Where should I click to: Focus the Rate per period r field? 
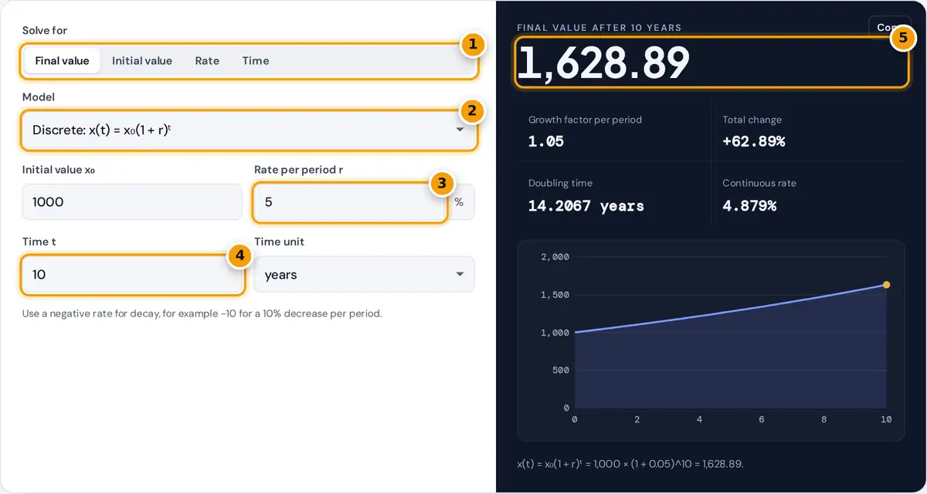(x=350, y=202)
